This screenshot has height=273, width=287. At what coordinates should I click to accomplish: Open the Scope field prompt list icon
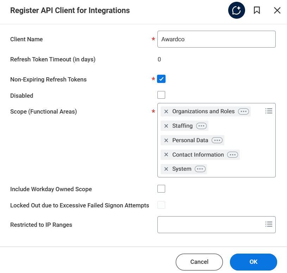(x=269, y=111)
